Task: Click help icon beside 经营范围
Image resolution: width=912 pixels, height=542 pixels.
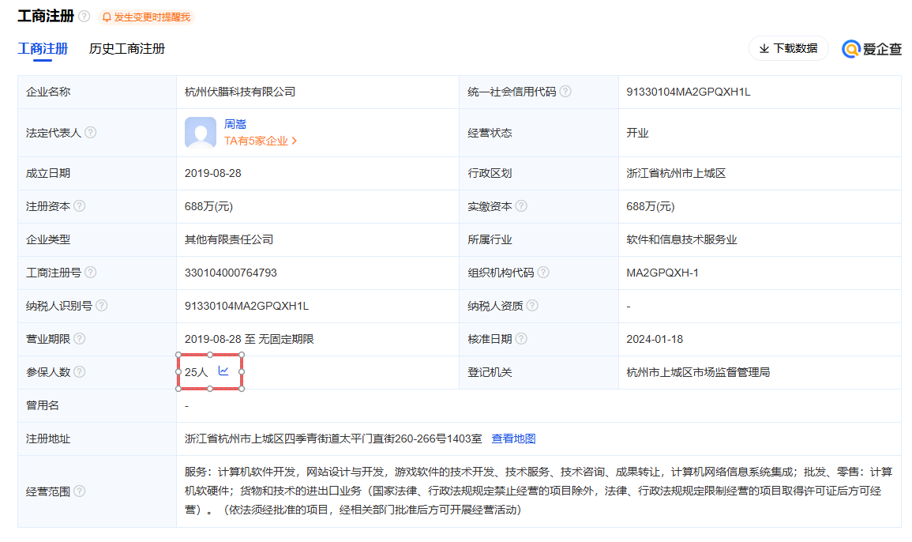Action: 79,491
